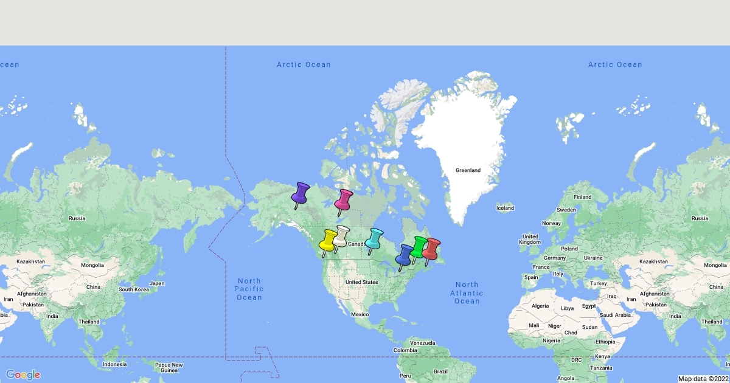The image size is (730, 383).
Task: Click the Japan label on map
Action: pos(157,283)
